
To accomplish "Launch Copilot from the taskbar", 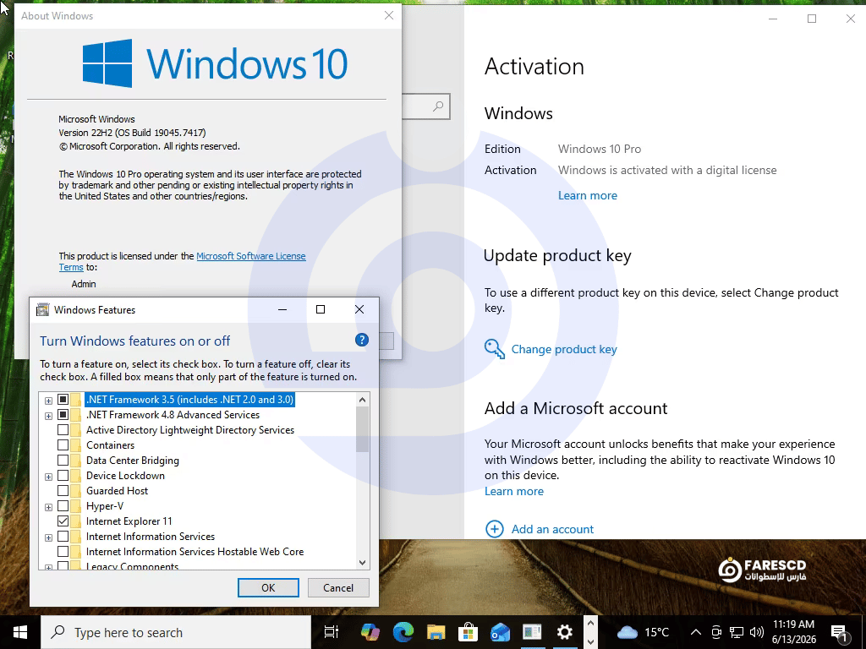I will 370,632.
